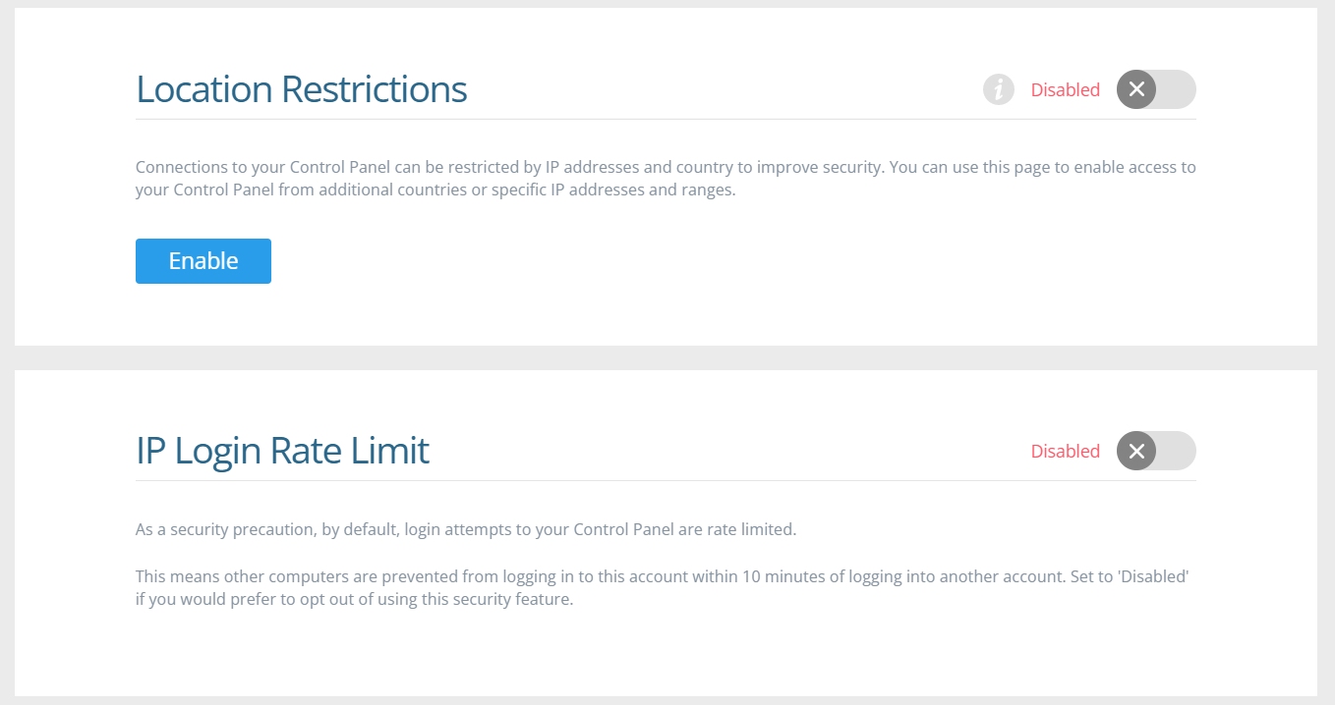
Task: Click the X knob on Location Restrictions switch
Action: tap(1136, 89)
